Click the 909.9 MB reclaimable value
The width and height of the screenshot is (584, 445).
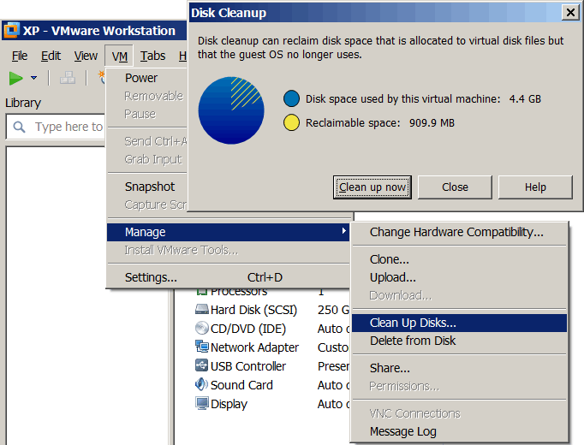[432, 122]
